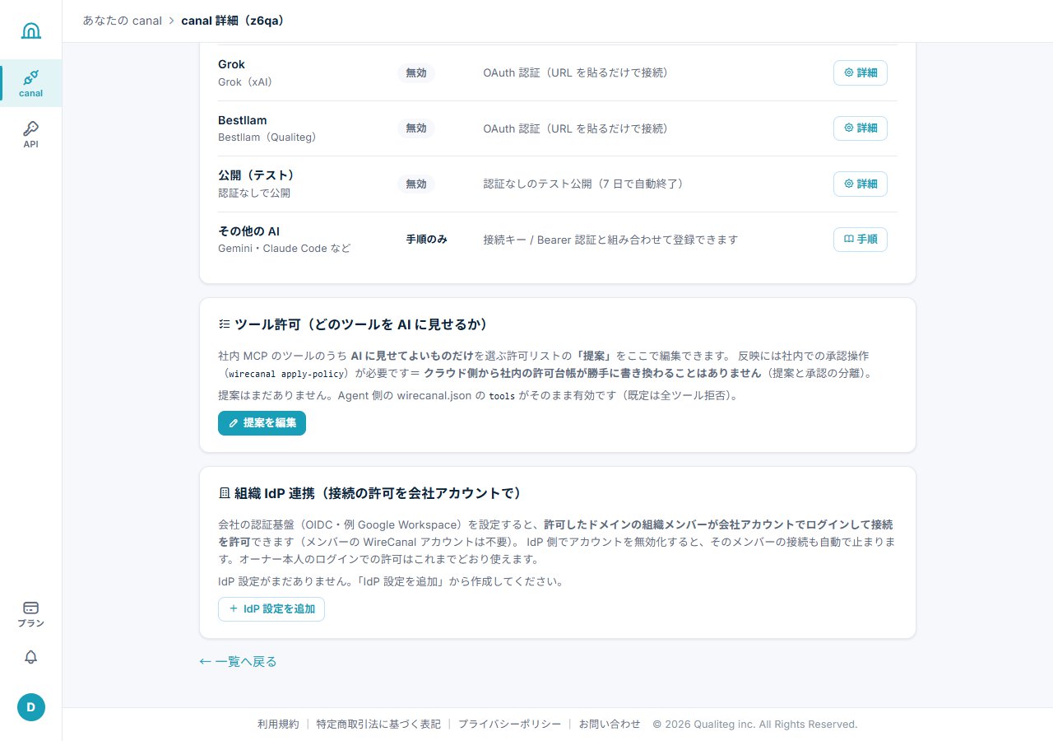The width and height of the screenshot is (1053, 741).
Task: Click the 提案を編集 button
Action: (x=262, y=423)
